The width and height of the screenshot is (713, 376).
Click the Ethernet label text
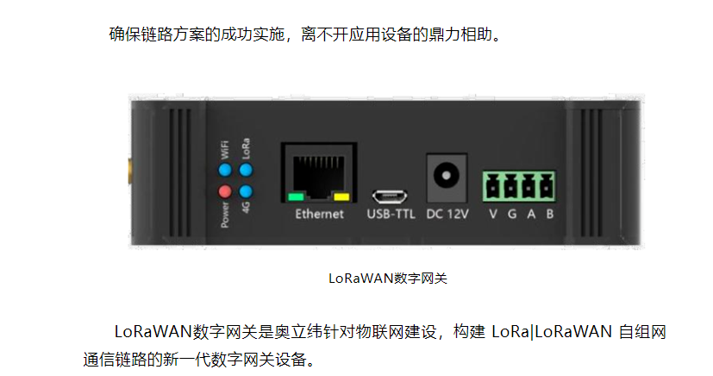(319, 214)
